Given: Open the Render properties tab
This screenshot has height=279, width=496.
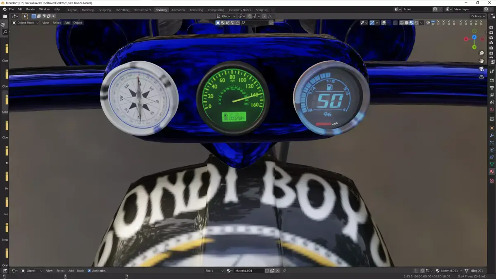Looking at the screenshot, I should point(492,80).
